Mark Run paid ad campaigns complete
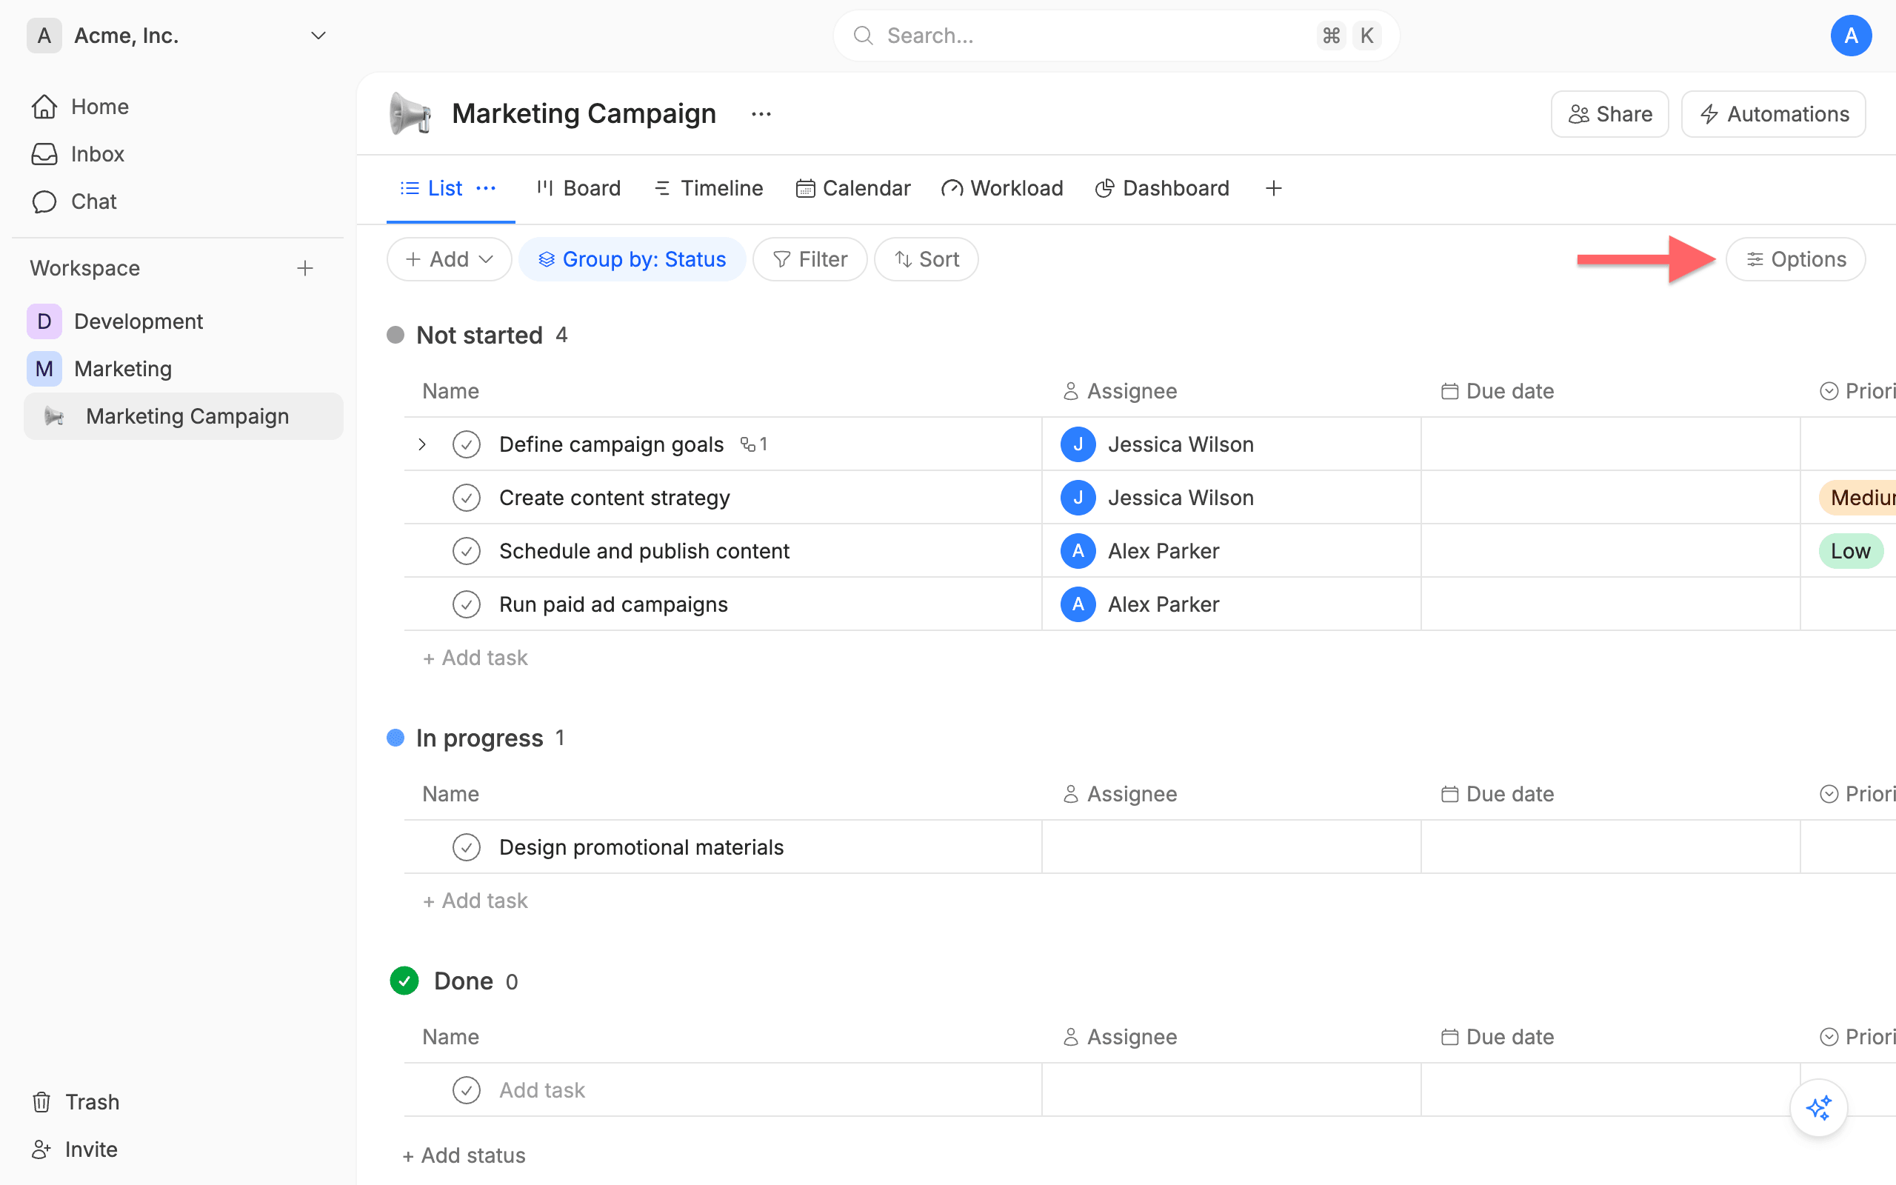 pos(466,604)
